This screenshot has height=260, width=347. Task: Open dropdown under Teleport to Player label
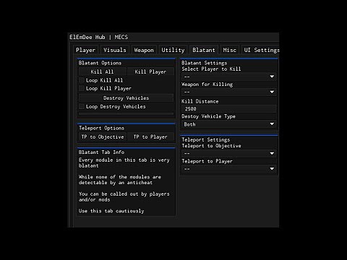[228, 169]
